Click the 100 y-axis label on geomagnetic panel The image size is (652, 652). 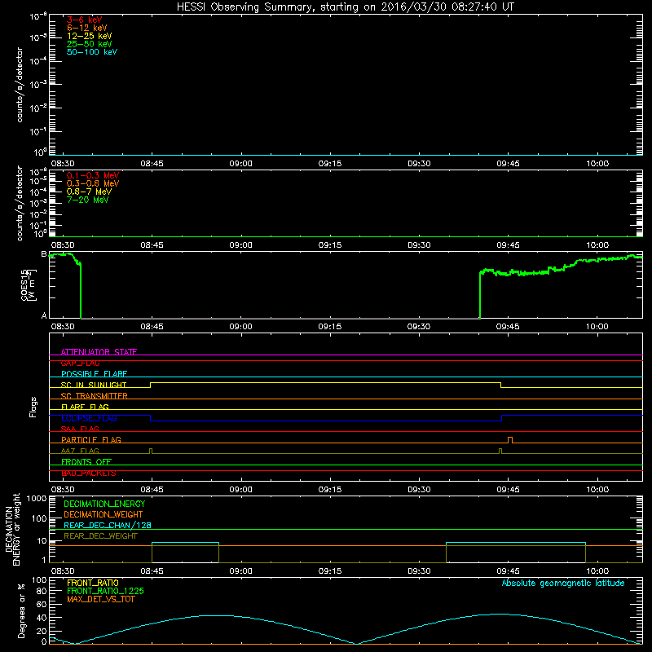(39, 579)
